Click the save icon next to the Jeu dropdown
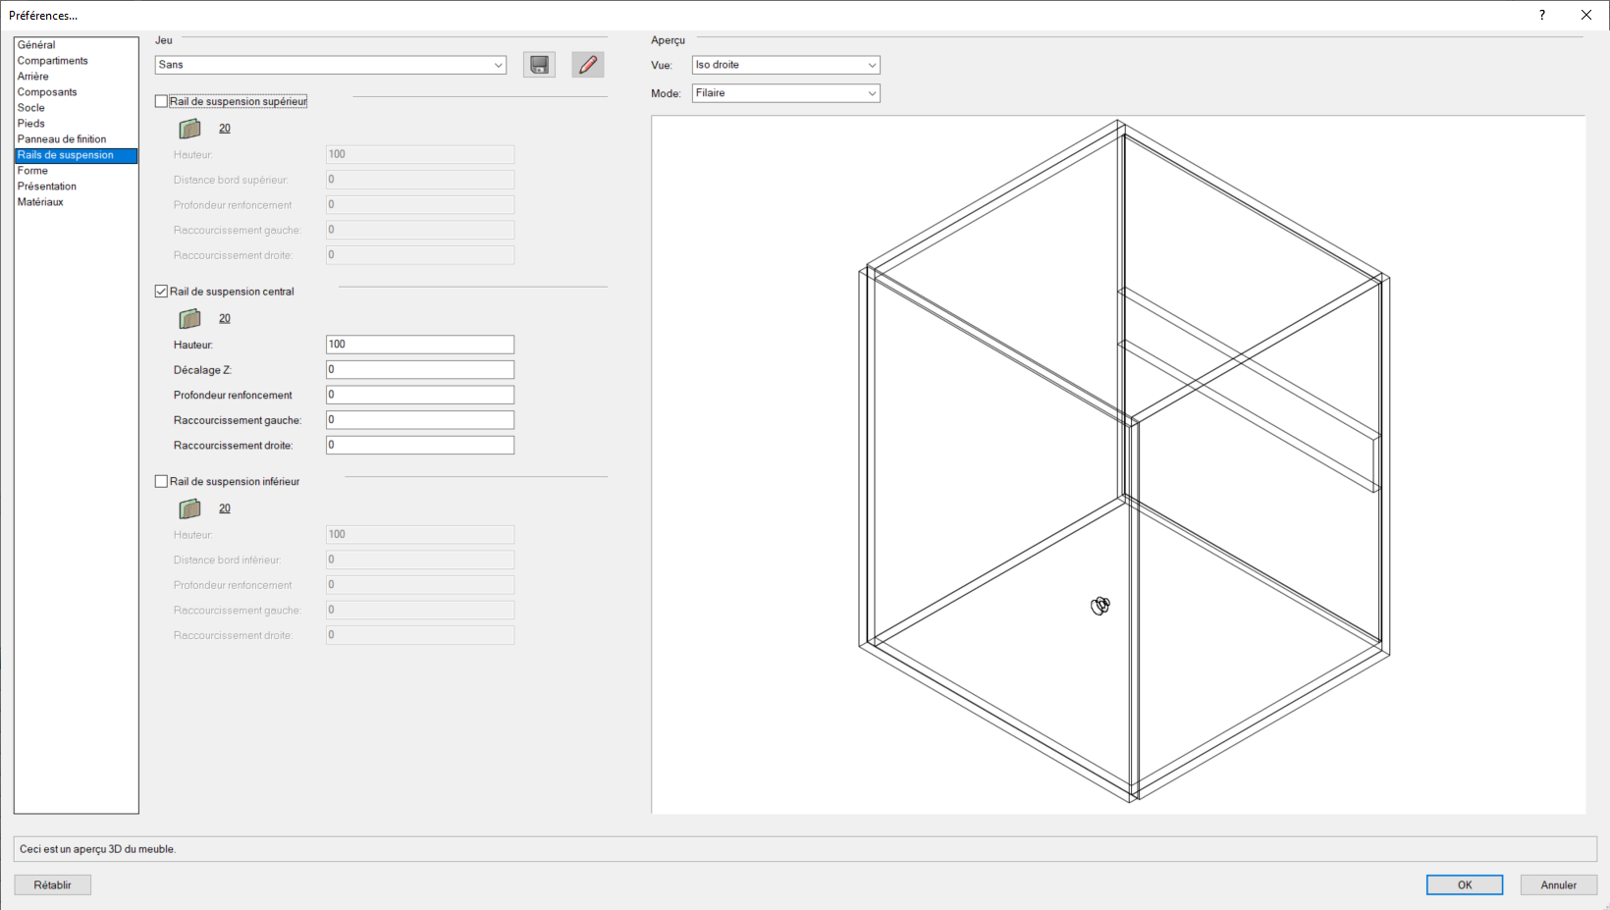This screenshot has width=1610, height=910. tap(539, 64)
